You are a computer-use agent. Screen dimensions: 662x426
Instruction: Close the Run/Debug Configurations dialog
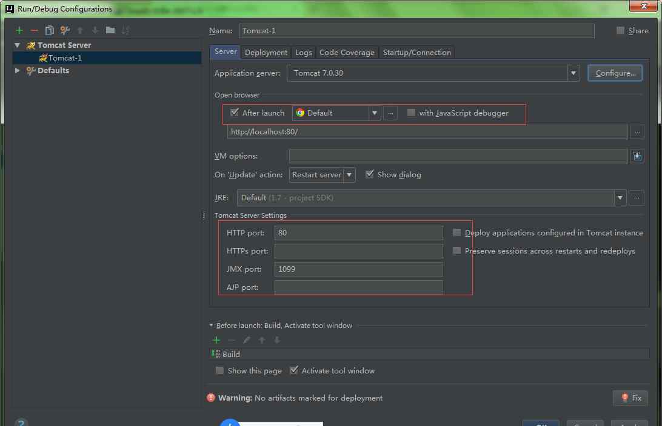click(x=643, y=6)
